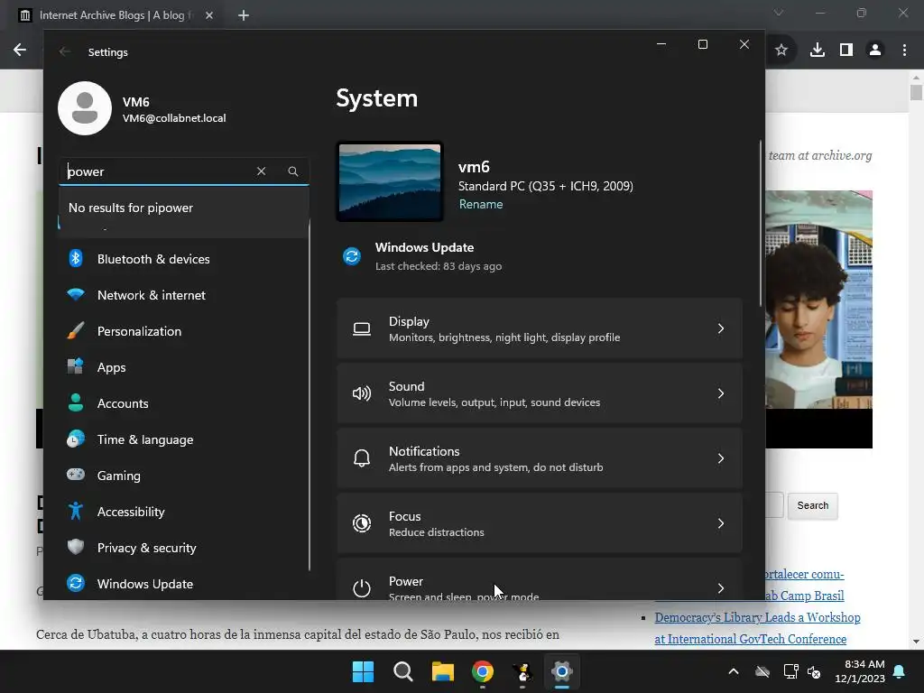The image size is (924, 693).
Task: Open clock and date in taskbar
Action: click(860, 671)
